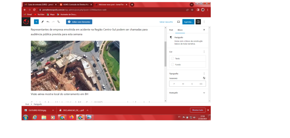Close the downloads bar
The image size is (290, 138).
(x=208, y=110)
